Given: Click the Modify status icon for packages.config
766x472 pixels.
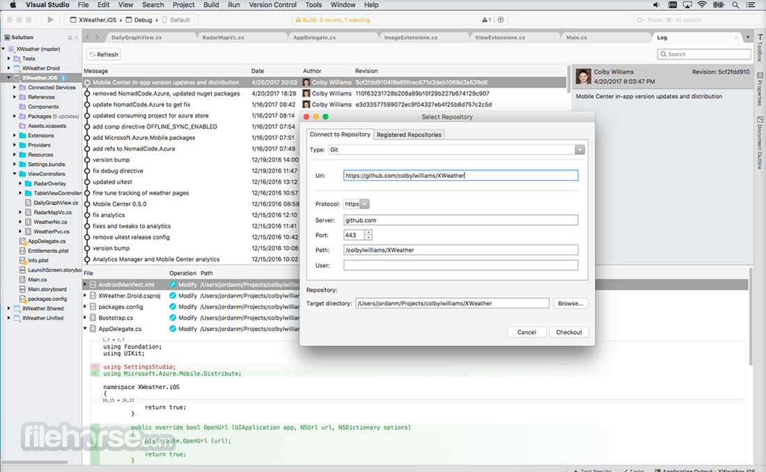Looking at the screenshot, I should 173,307.
